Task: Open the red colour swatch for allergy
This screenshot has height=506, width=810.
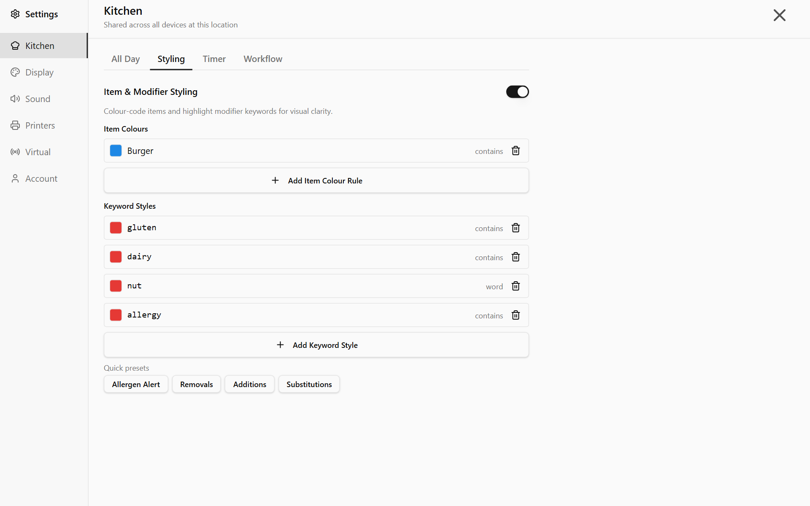Action: 116,315
